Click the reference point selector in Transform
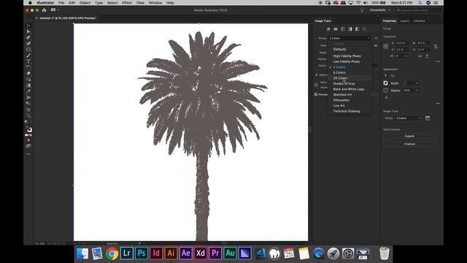 coord(386,46)
